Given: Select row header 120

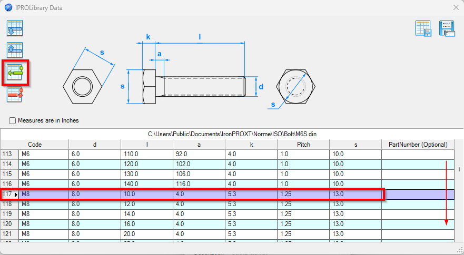Looking at the screenshot, I should [9, 225].
